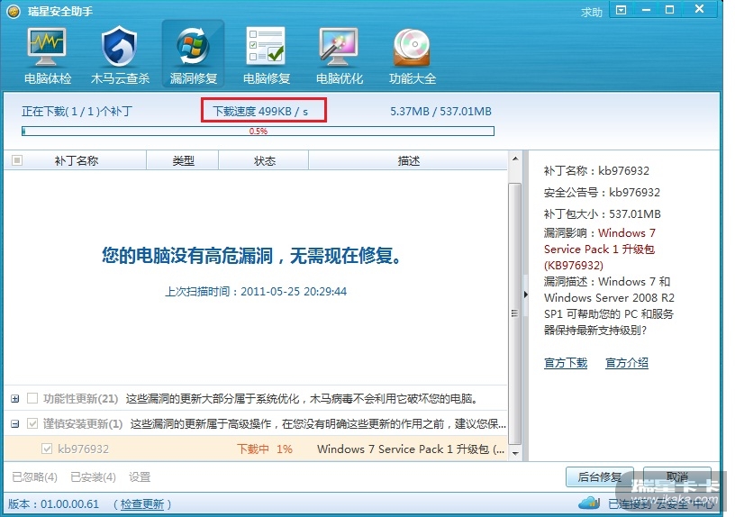Click the cloud security center status icon
This screenshot has height=517, width=735.
589,503
